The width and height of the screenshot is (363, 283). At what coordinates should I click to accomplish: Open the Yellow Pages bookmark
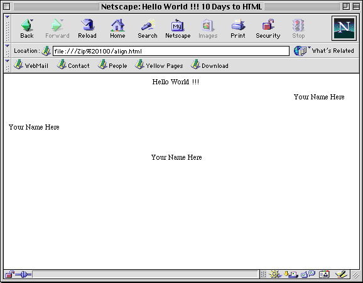159,65
